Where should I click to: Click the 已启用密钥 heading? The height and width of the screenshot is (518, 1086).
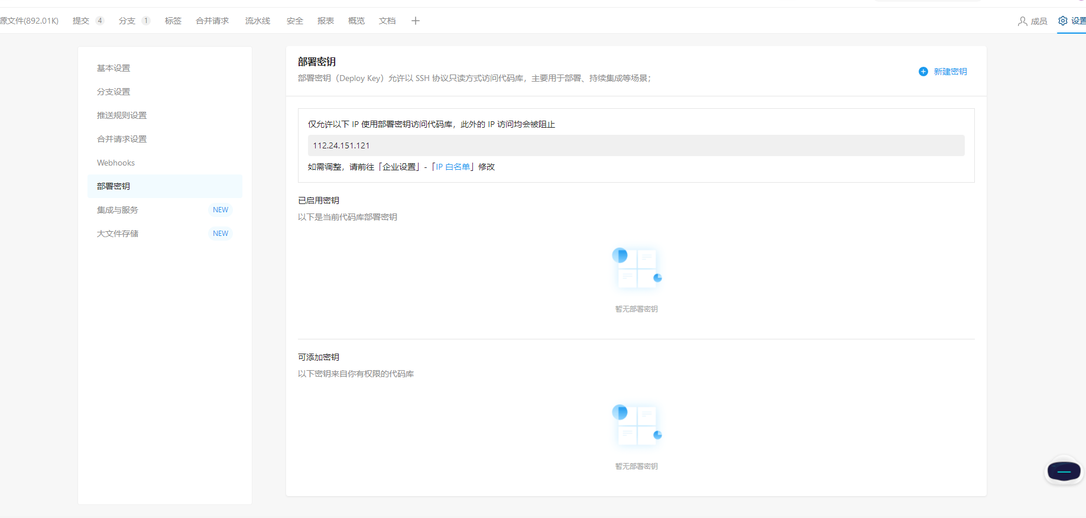[x=319, y=200]
